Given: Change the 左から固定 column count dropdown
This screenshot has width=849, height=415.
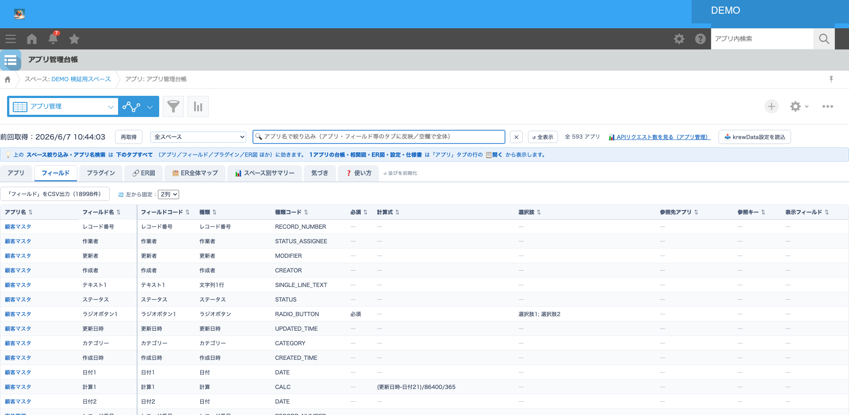Looking at the screenshot, I should tap(168, 194).
